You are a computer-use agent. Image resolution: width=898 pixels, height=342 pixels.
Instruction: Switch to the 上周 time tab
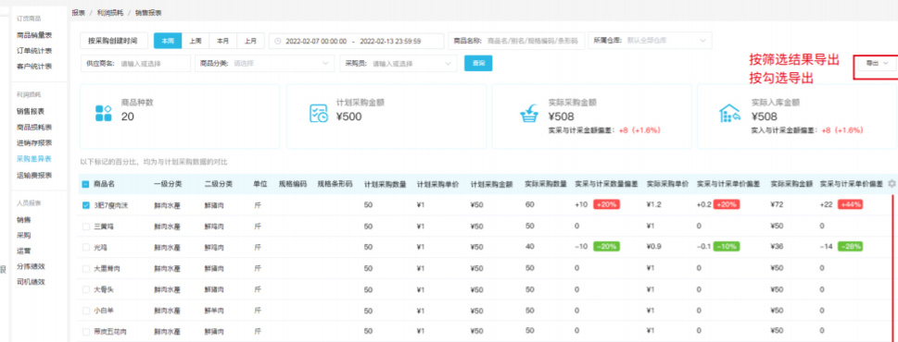(196, 41)
